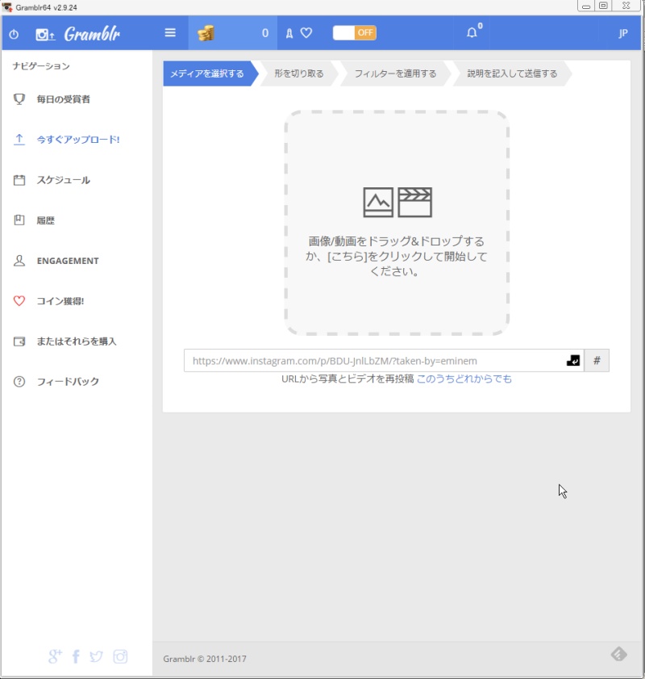Open the このうちどれからでも link
Viewport: 645px width, 679px height.
pyautogui.click(x=464, y=379)
